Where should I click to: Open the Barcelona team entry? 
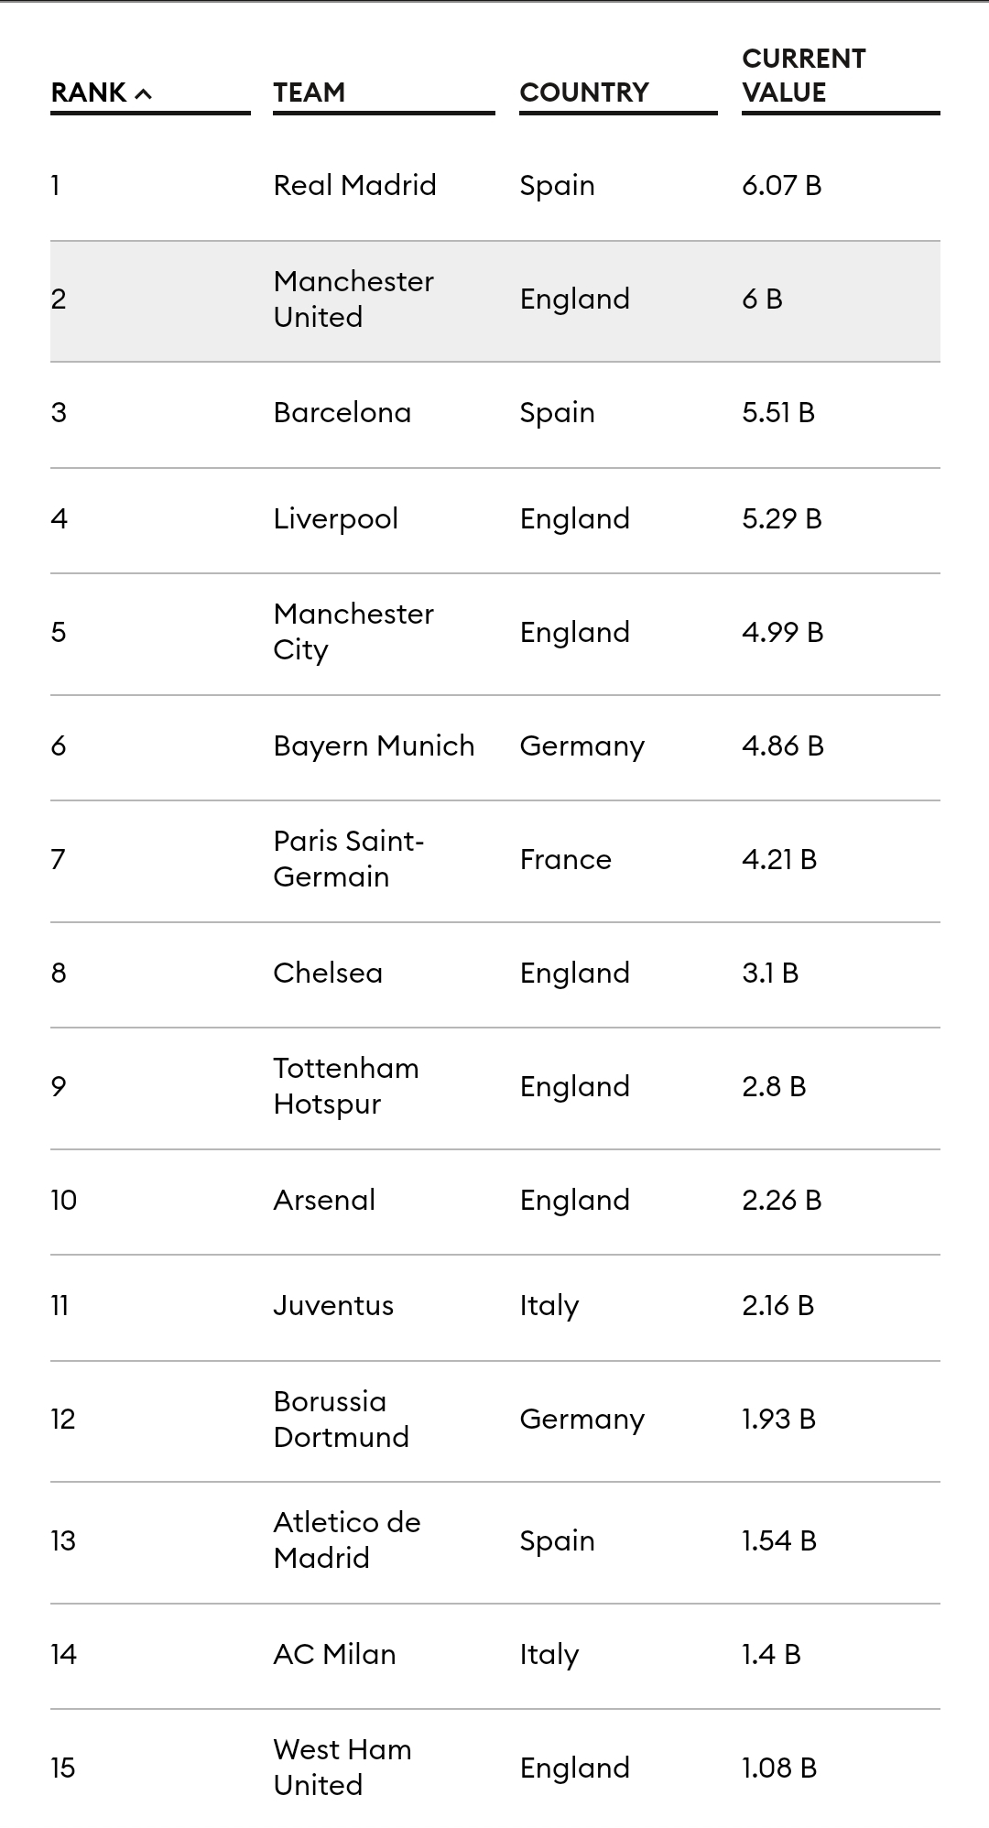[342, 413]
